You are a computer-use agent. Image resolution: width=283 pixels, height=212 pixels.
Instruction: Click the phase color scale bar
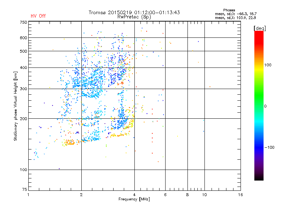[259, 105]
